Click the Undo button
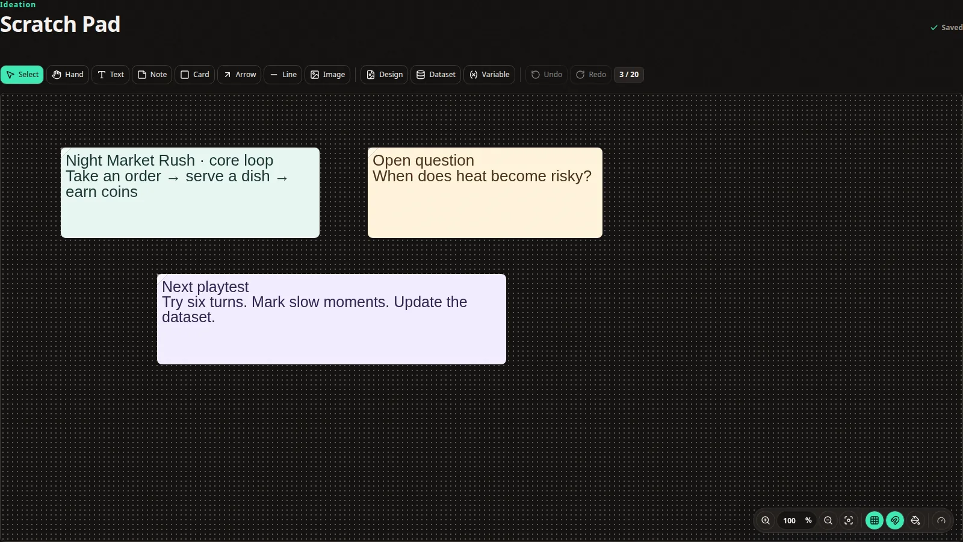Image resolution: width=963 pixels, height=542 pixels. [547, 75]
